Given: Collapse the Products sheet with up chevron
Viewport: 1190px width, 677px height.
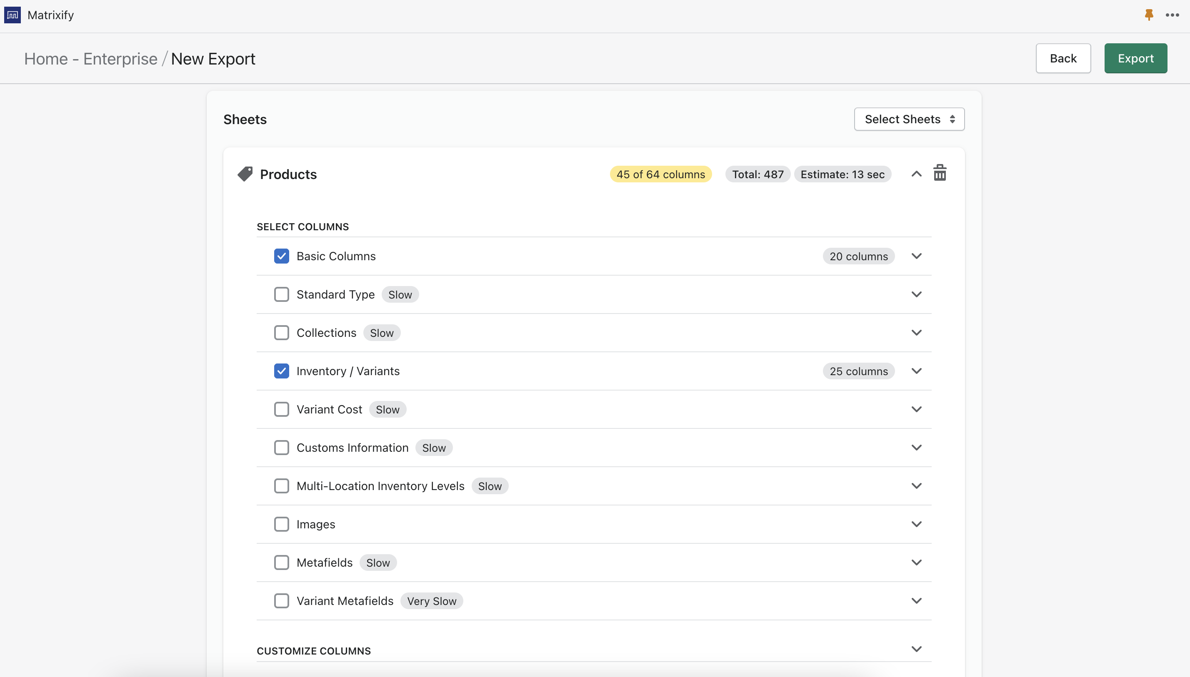Looking at the screenshot, I should point(916,174).
